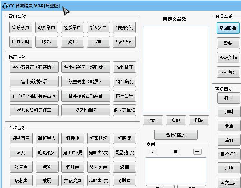Play the 激烈掌声 sound effect

coord(47,27)
